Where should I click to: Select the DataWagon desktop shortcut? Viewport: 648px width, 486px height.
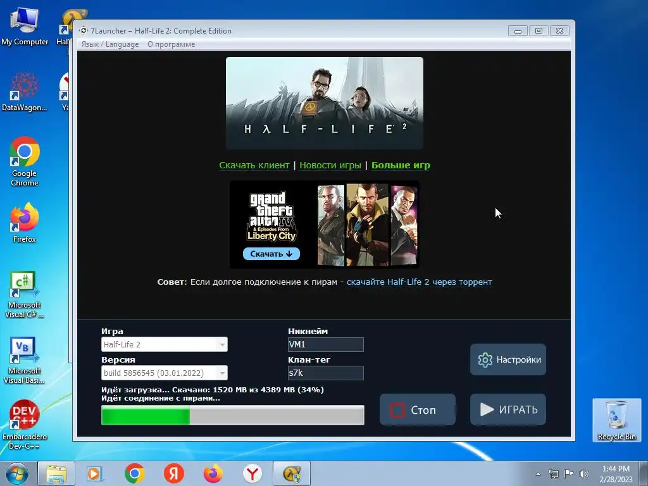tap(25, 92)
